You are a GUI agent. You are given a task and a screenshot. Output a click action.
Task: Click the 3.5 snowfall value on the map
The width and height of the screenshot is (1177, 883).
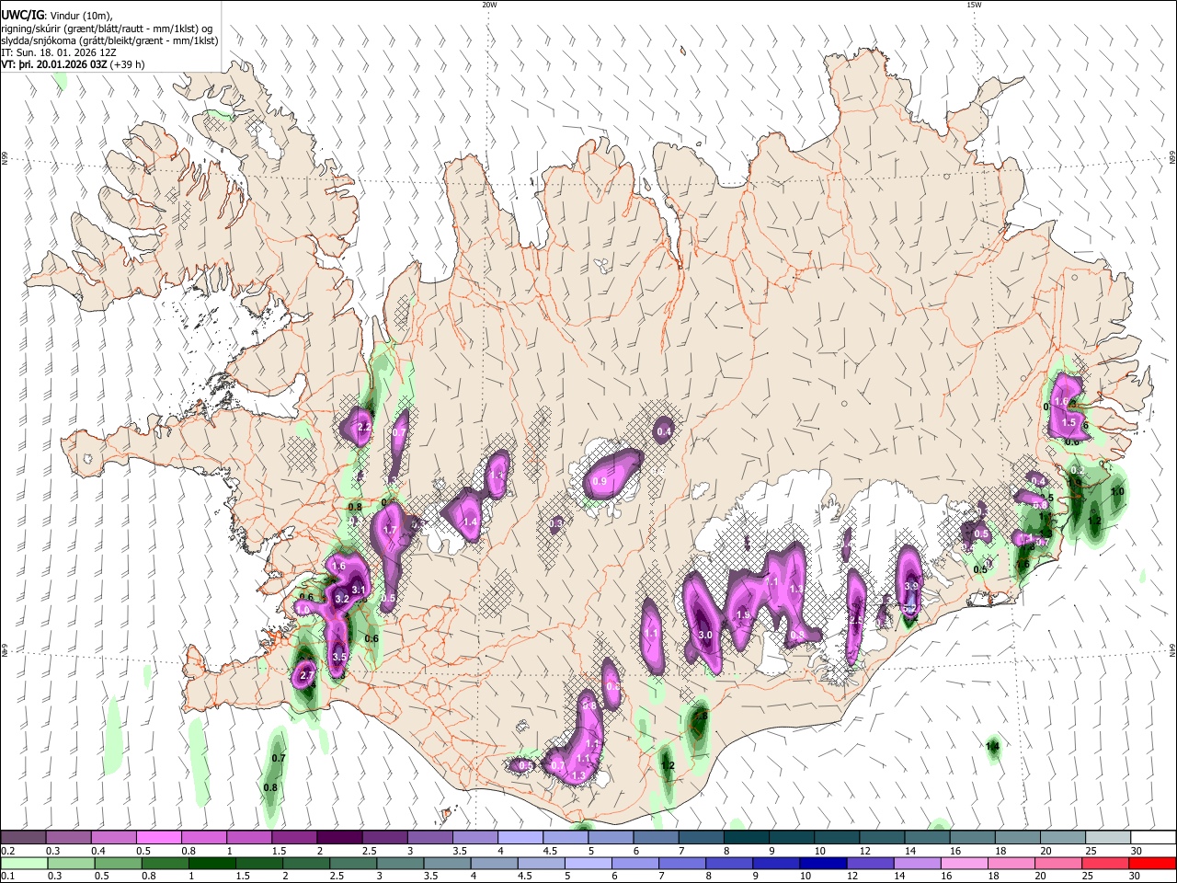click(338, 657)
